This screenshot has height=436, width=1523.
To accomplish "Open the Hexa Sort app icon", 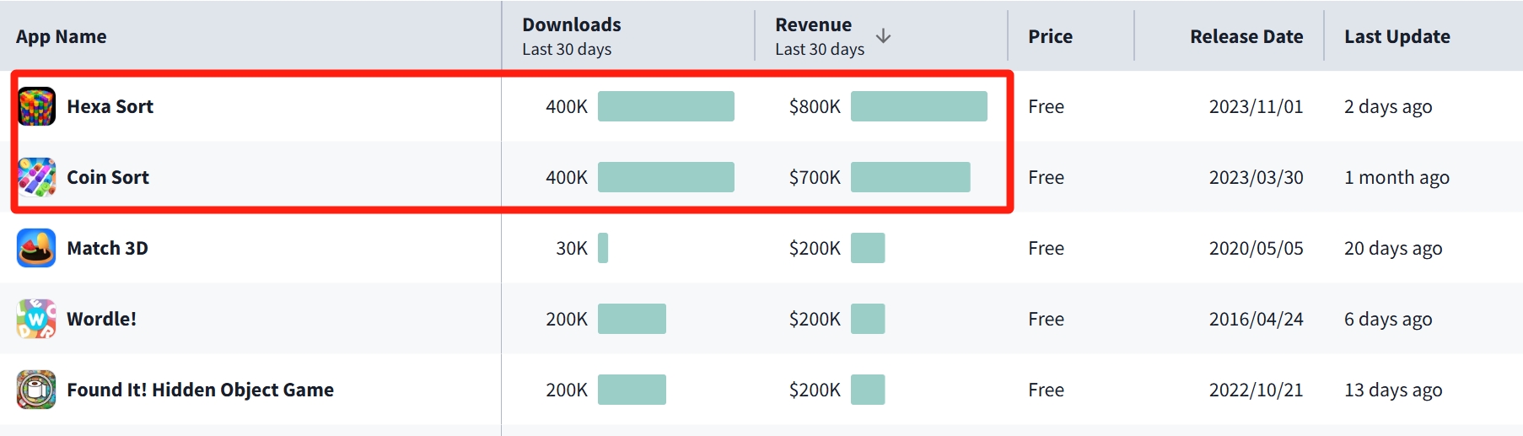I will click(x=36, y=106).
